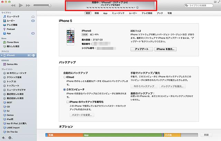The height and width of the screenshot is (141, 221).
Task: Open トップ 25 smart playlist
Action: (10, 82)
